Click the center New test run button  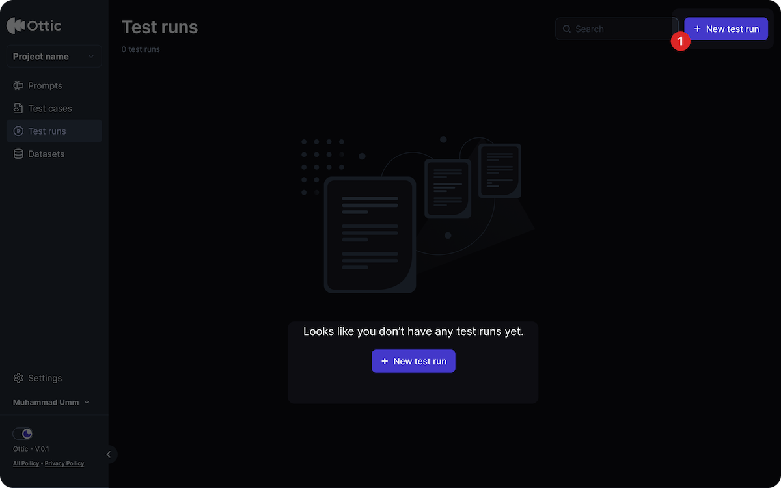(413, 361)
